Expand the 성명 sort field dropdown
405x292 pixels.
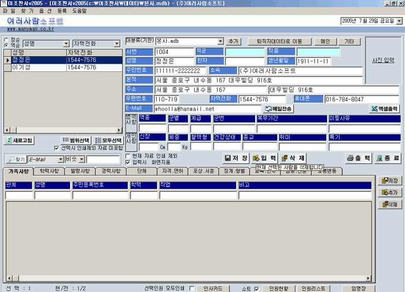pyautogui.click(x=65, y=43)
